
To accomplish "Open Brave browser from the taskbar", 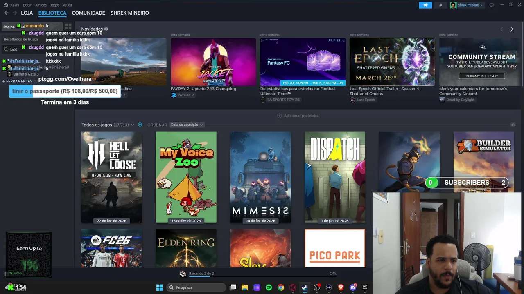I will click(341, 287).
